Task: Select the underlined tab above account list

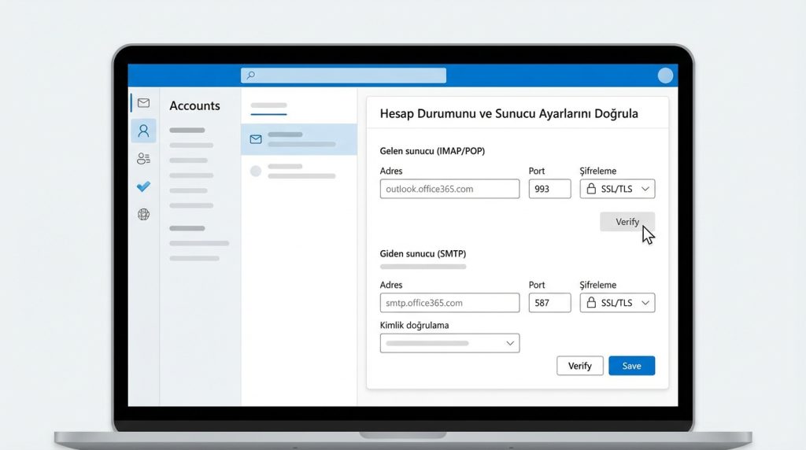Action: click(268, 105)
